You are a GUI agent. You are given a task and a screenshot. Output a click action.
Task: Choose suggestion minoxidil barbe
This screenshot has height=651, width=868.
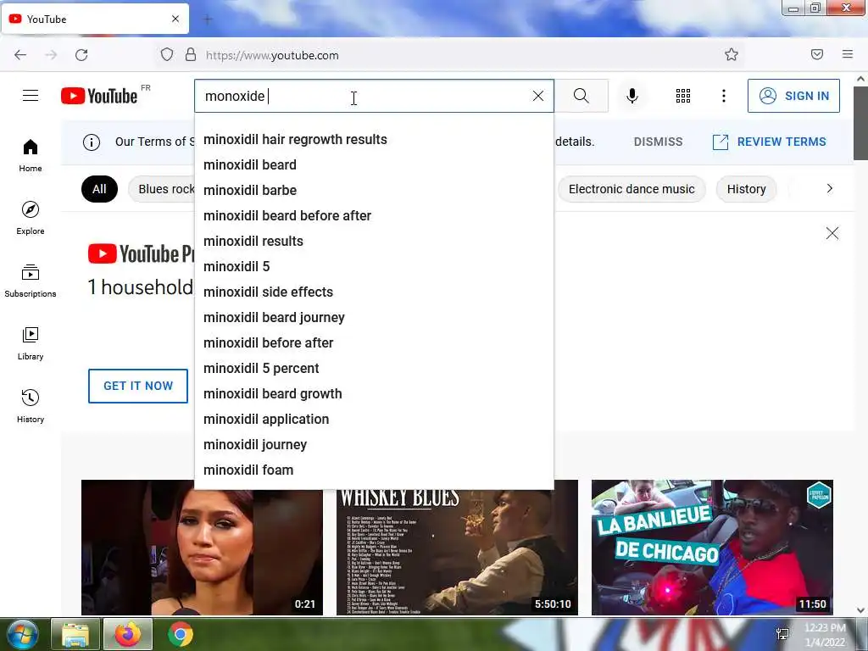pyautogui.click(x=374, y=191)
